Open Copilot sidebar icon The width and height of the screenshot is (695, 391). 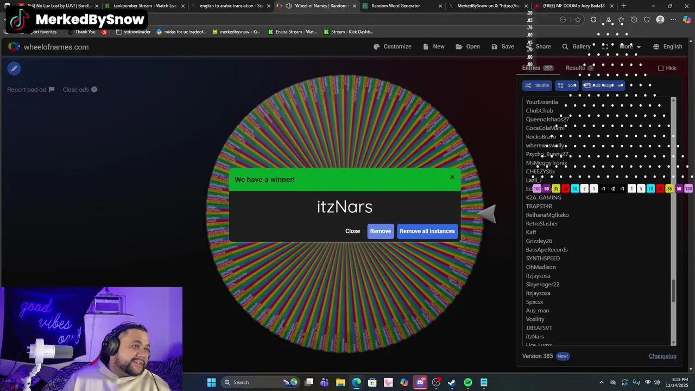tap(687, 20)
